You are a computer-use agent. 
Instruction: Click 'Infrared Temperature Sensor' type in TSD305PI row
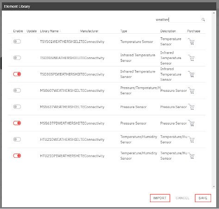(x=138, y=74)
